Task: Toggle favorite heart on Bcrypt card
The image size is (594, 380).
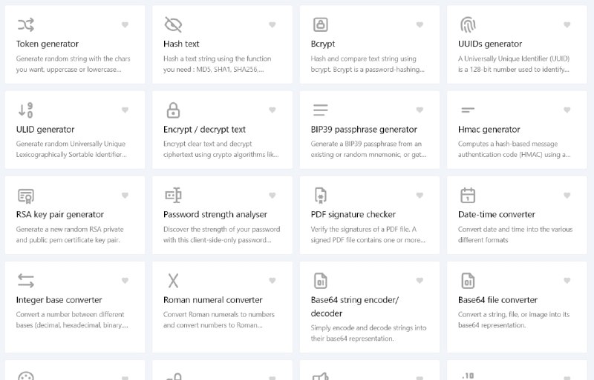Action: [420, 24]
